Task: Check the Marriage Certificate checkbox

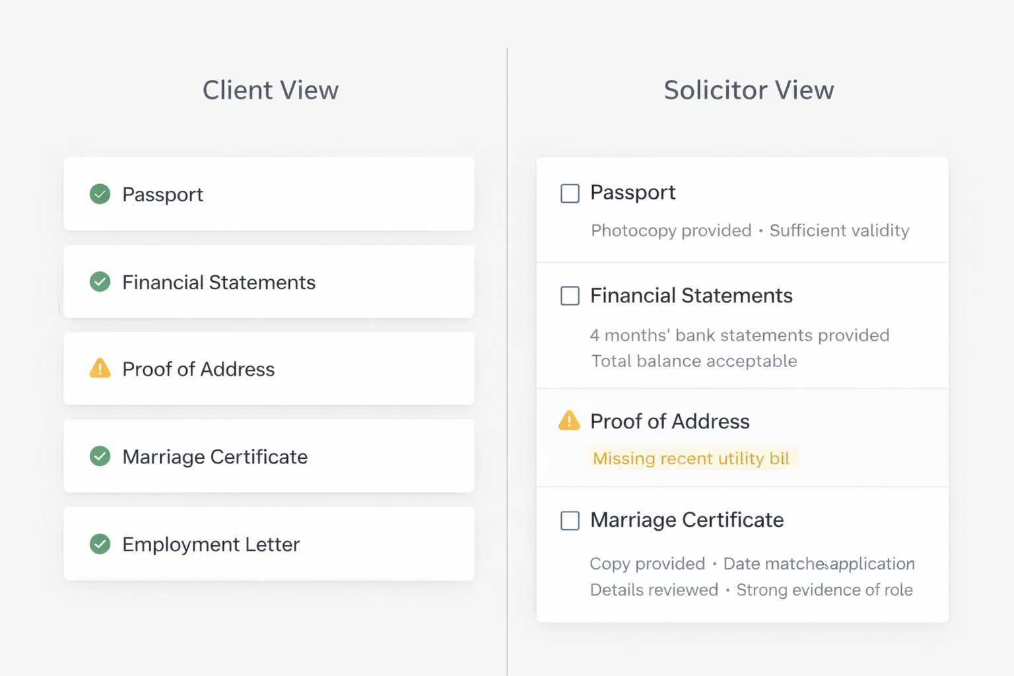Action: click(x=569, y=521)
